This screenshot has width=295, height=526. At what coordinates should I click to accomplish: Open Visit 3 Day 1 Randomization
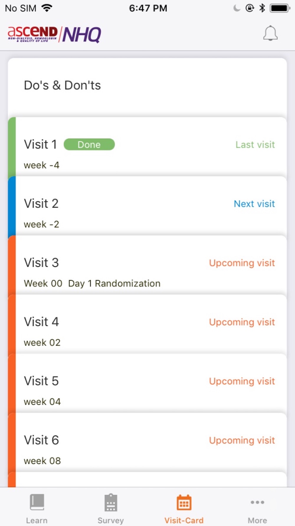(147, 265)
